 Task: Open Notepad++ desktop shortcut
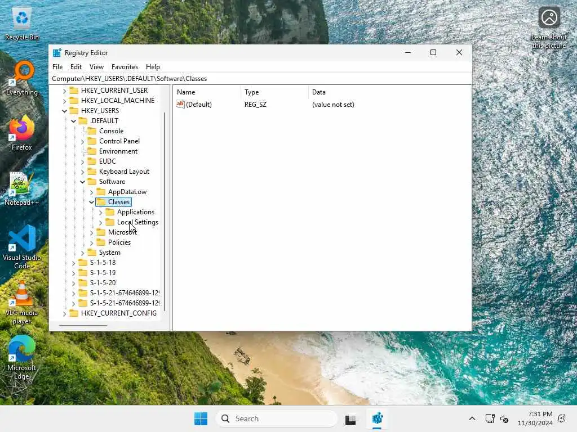(x=22, y=188)
